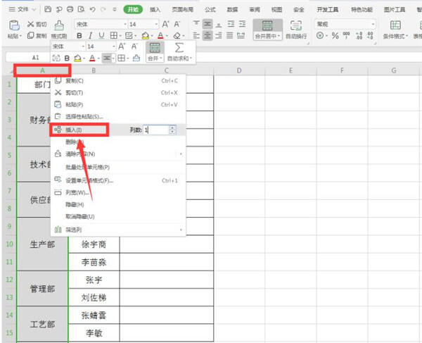Click the 列数 column count input field
Viewport: 422px width, 343px height.
tap(156, 130)
